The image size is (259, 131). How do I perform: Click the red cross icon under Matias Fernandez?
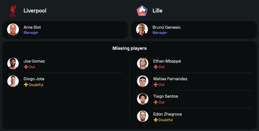tap(156, 85)
